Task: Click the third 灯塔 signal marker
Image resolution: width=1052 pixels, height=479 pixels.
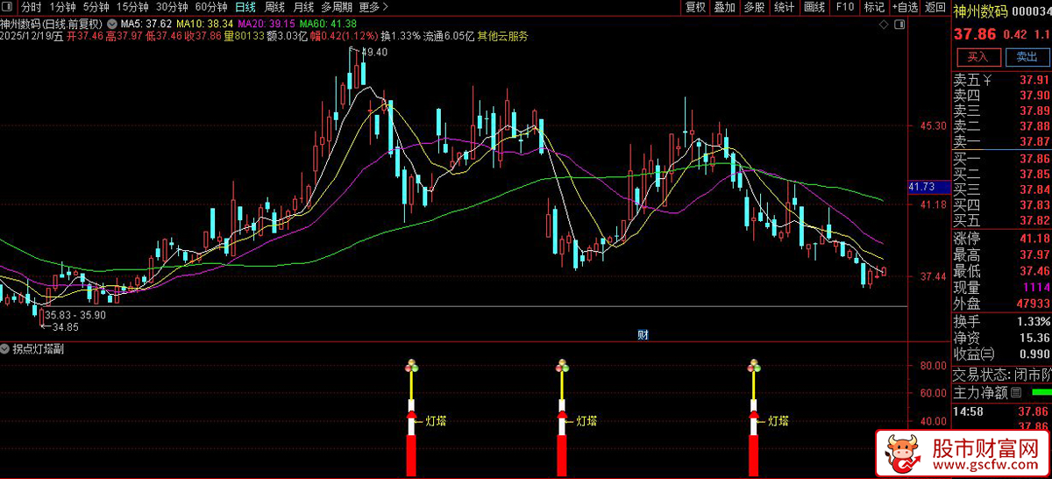Action: (x=778, y=421)
